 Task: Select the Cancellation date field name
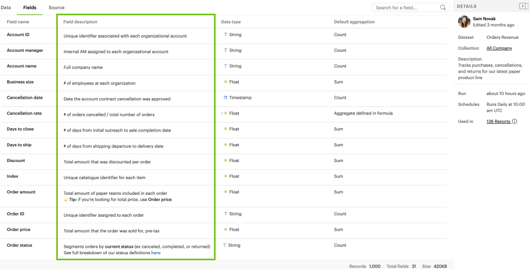click(x=25, y=97)
